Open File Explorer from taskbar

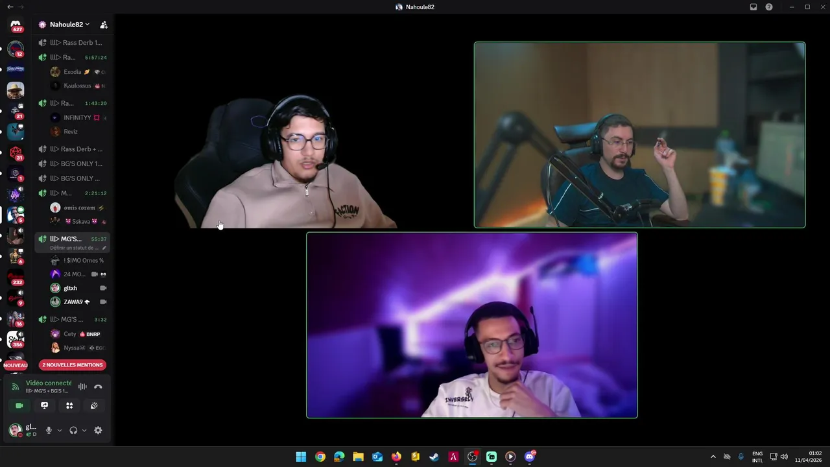[358, 457]
